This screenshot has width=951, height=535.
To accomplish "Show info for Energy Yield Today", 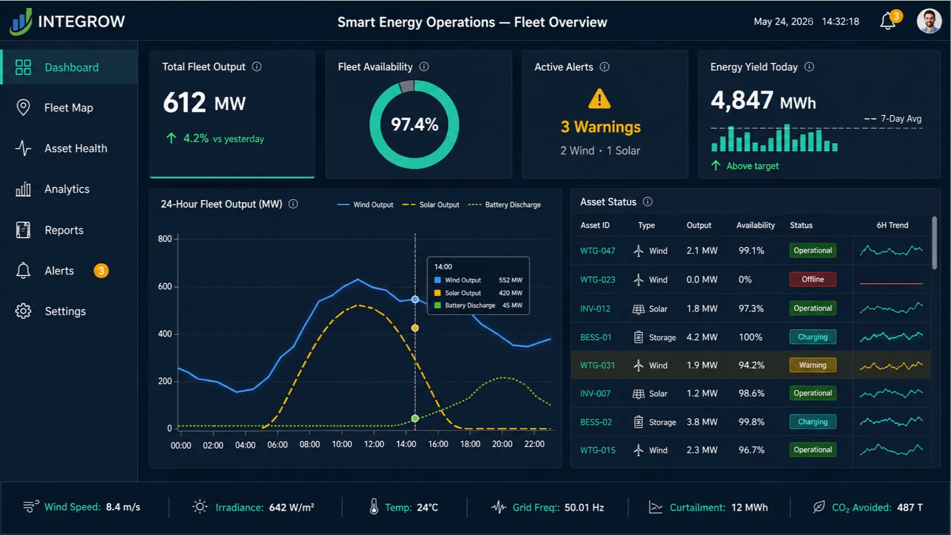I will point(809,67).
